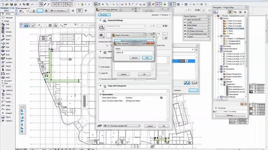Click the red delete icon in Navigator
The image size is (268, 150).
click(x=246, y=104)
